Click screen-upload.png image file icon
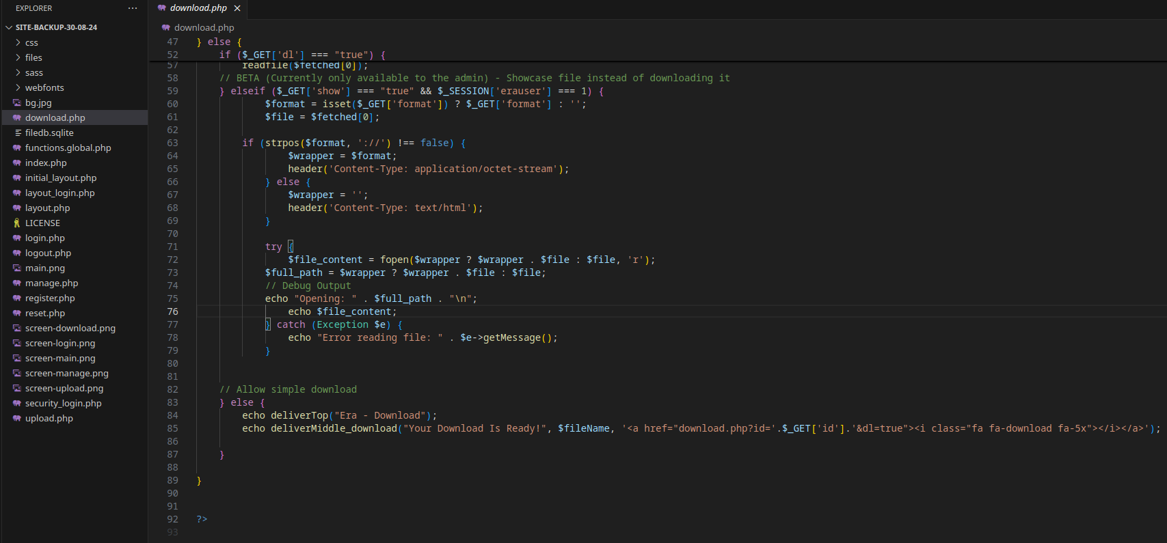 coord(17,388)
